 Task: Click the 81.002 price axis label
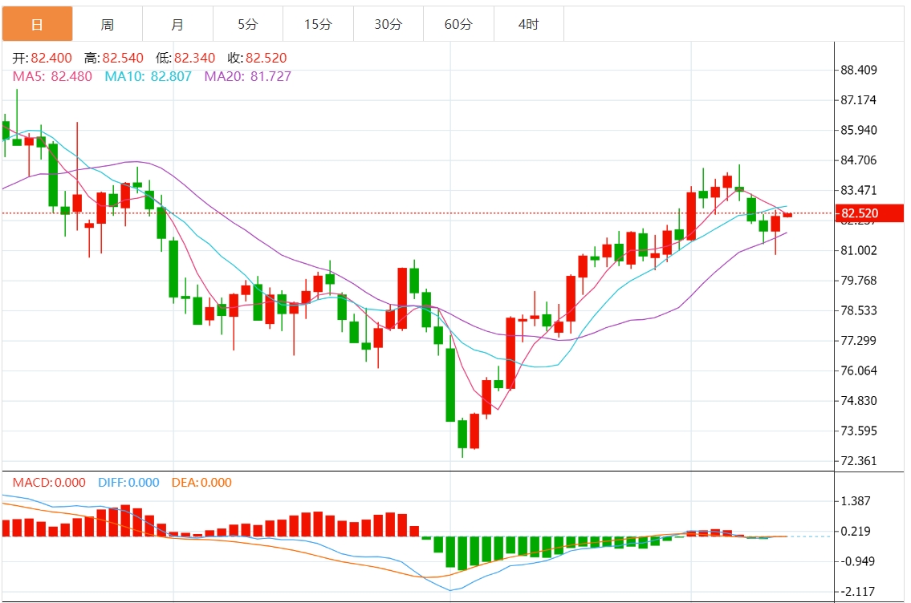[x=859, y=250]
